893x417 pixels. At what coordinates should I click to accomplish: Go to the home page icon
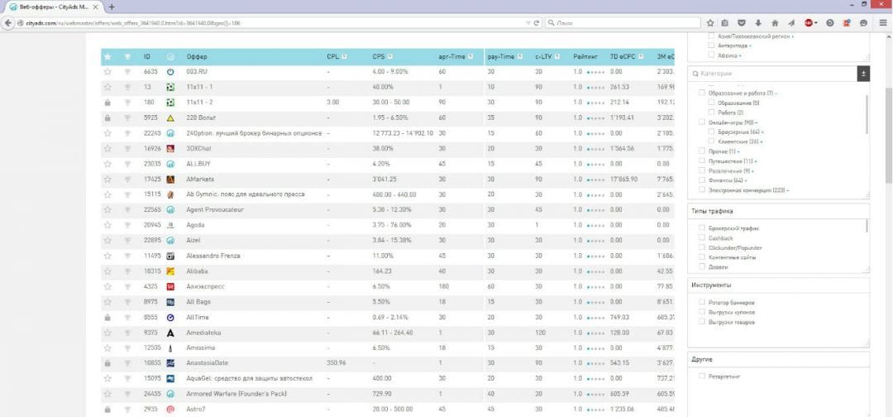click(x=775, y=23)
